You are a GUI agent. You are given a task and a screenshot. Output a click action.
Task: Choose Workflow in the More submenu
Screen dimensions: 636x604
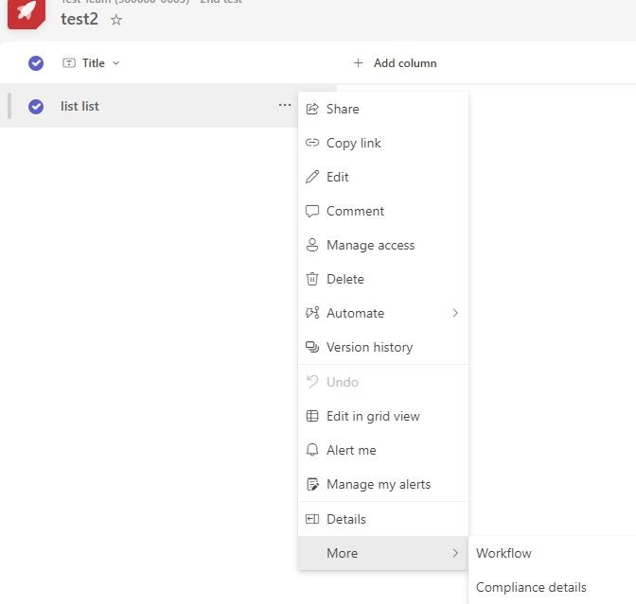tap(553, 553)
